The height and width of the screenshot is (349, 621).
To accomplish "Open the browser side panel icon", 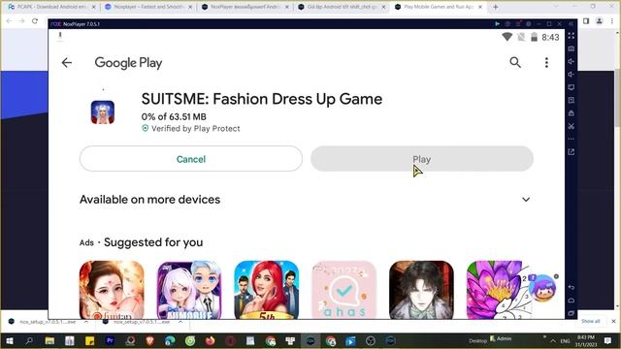I will pyautogui.click(x=586, y=21).
